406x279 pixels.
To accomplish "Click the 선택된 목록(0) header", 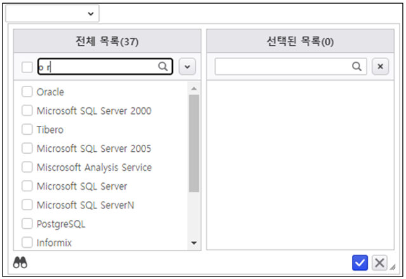I will 301,41.
